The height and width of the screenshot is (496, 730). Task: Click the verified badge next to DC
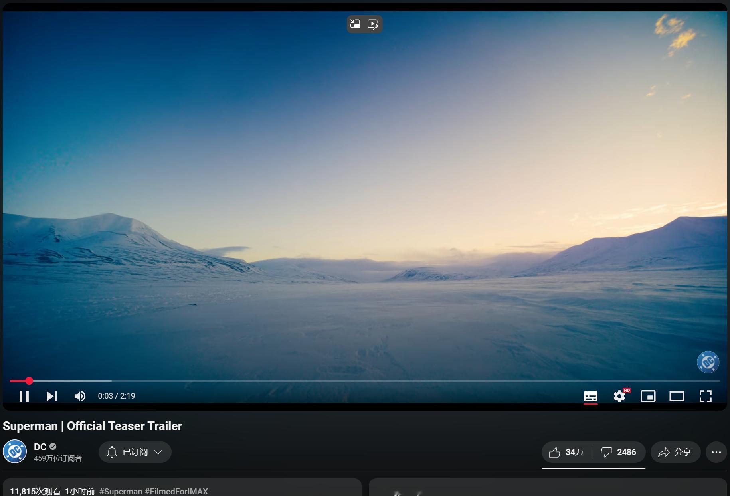53,447
